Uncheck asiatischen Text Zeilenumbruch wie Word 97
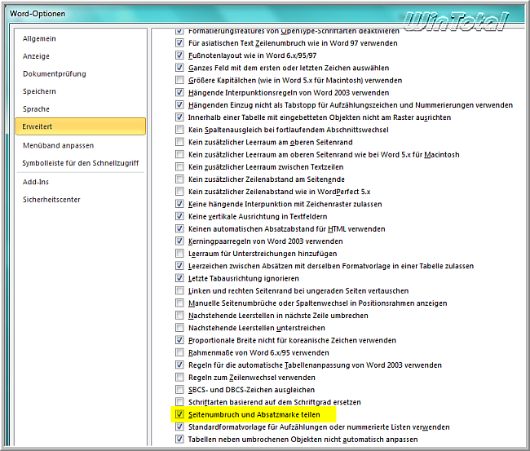Screen dimensions: 530x451 pos(179,43)
